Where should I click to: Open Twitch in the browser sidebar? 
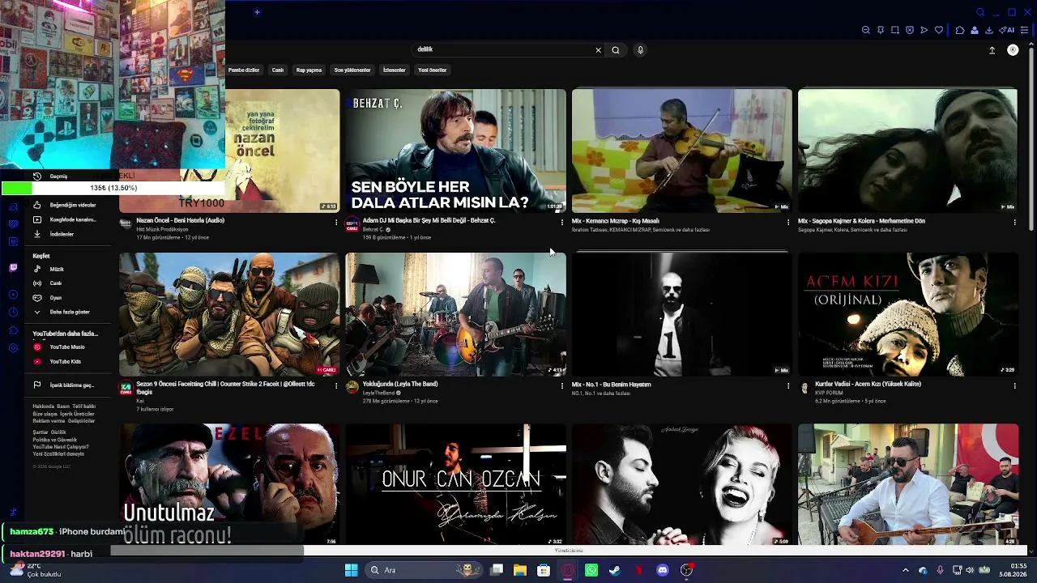pyautogui.click(x=13, y=268)
